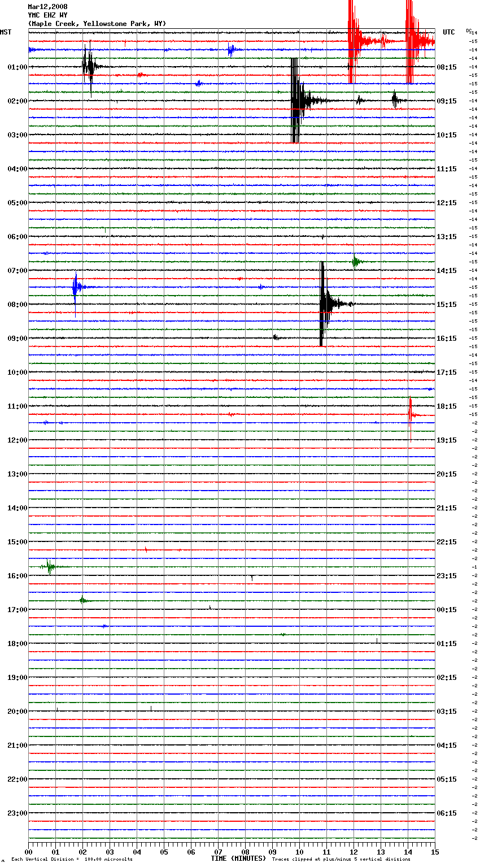Image resolution: width=480 pixels, height=867 pixels.
Task: Click the UTC column header
Action: (449, 32)
